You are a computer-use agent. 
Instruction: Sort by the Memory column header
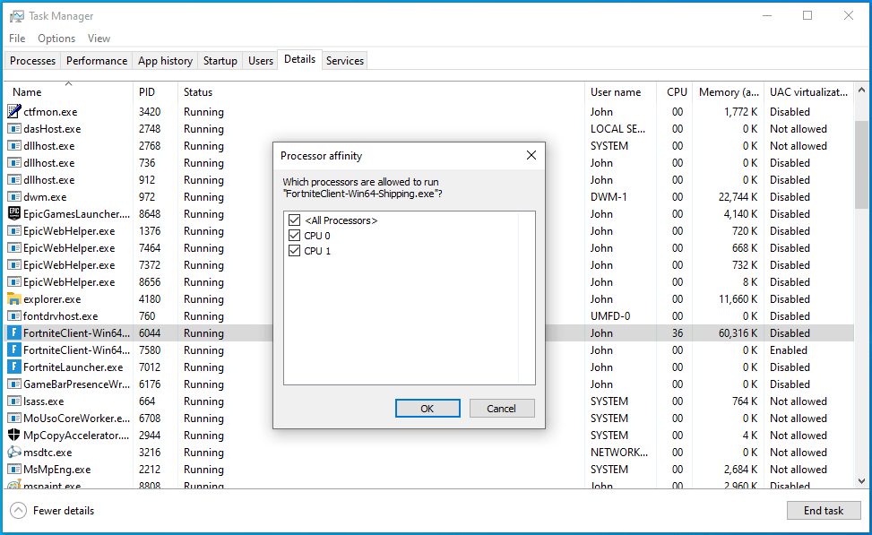pyautogui.click(x=728, y=91)
